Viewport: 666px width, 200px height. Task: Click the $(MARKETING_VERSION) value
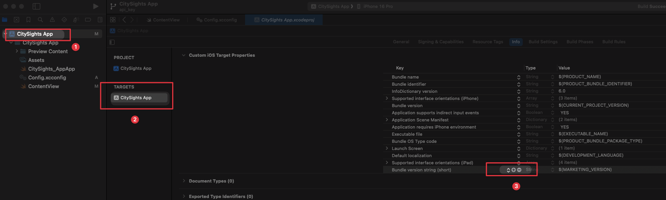(585, 170)
